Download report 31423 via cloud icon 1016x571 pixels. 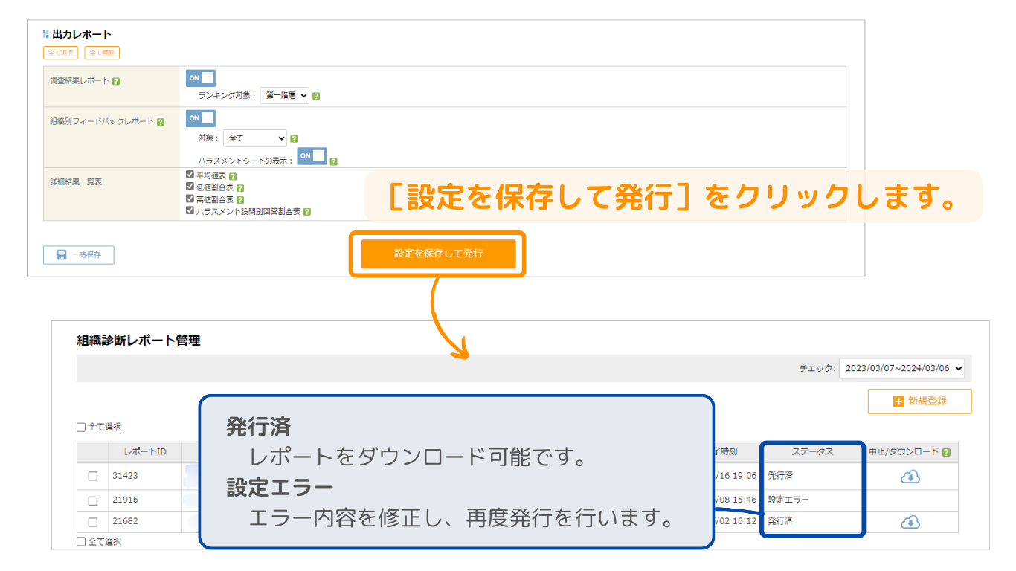tap(910, 477)
